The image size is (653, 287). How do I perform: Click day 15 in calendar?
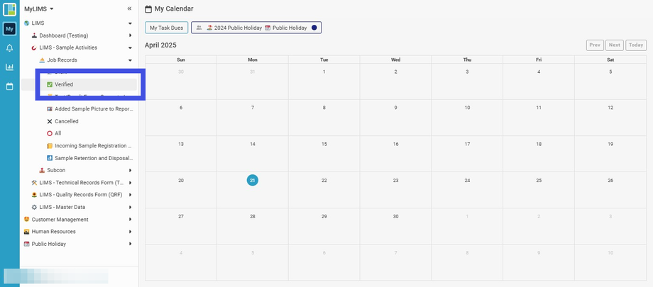click(x=324, y=145)
